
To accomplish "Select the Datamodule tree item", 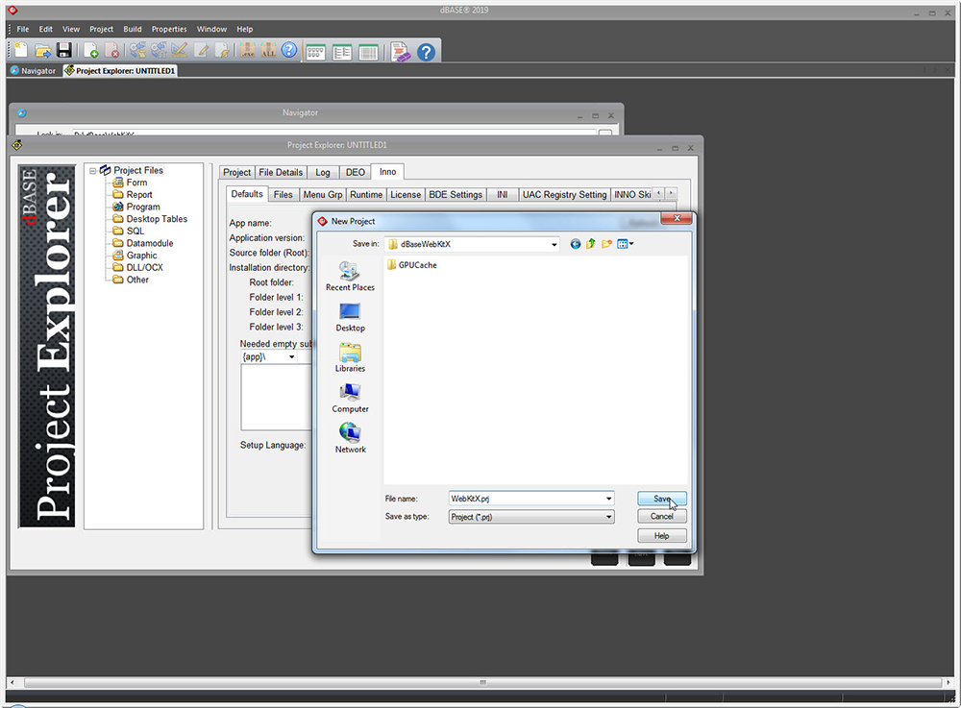I will (x=143, y=243).
